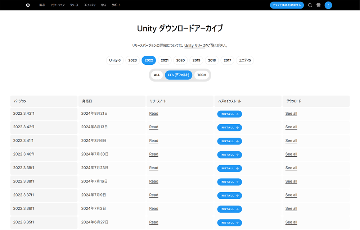The image size is (360, 230).
Task: See all downloads for 2022.3.39f1
Action: point(291,168)
